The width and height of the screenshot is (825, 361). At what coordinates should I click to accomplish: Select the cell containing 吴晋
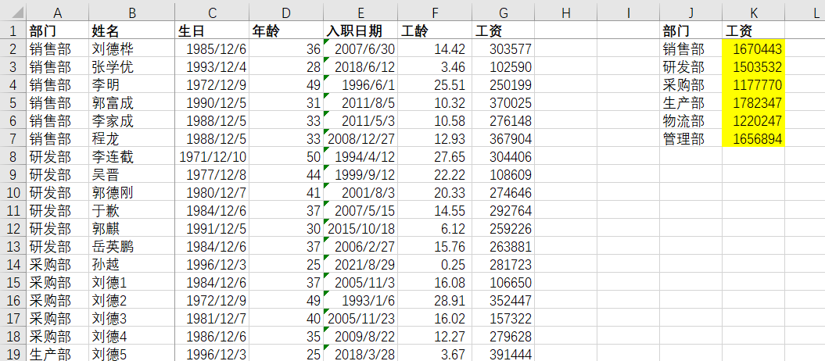(x=132, y=174)
